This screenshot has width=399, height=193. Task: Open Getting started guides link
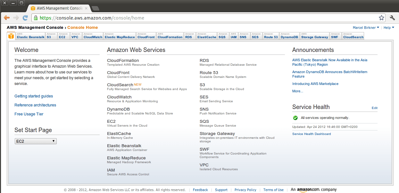pos(34,96)
